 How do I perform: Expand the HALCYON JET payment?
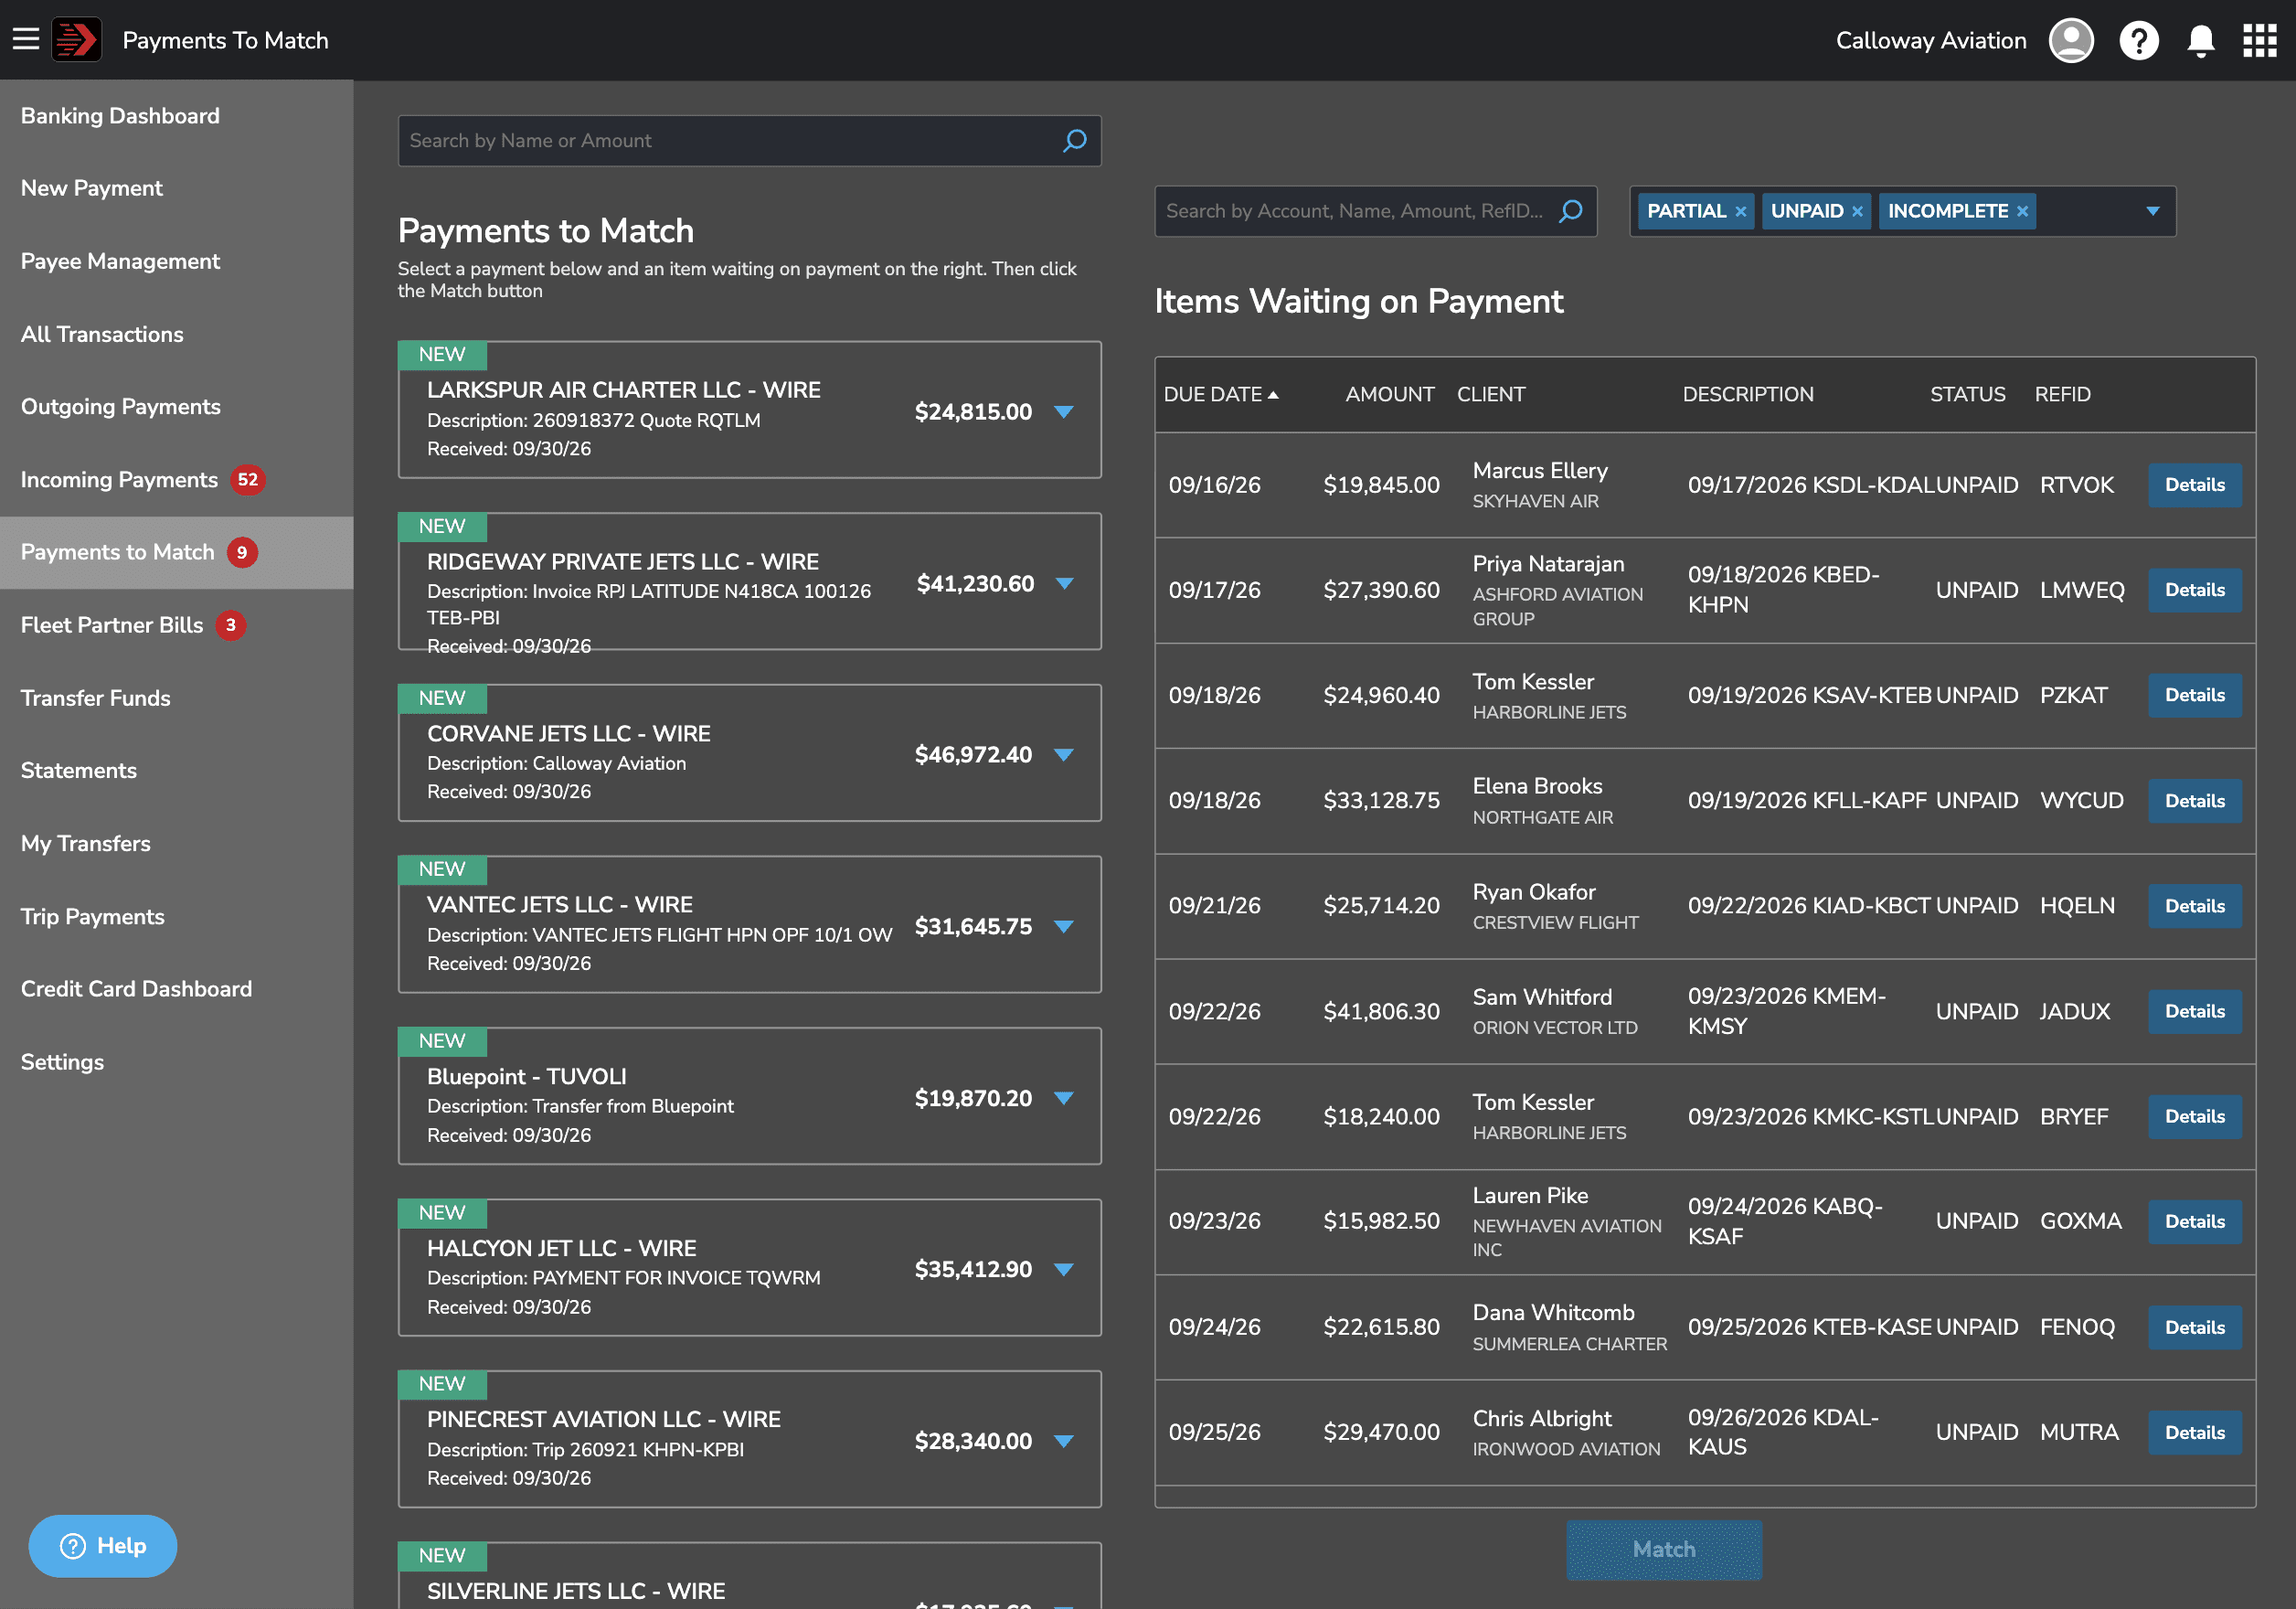(1064, 1270)
